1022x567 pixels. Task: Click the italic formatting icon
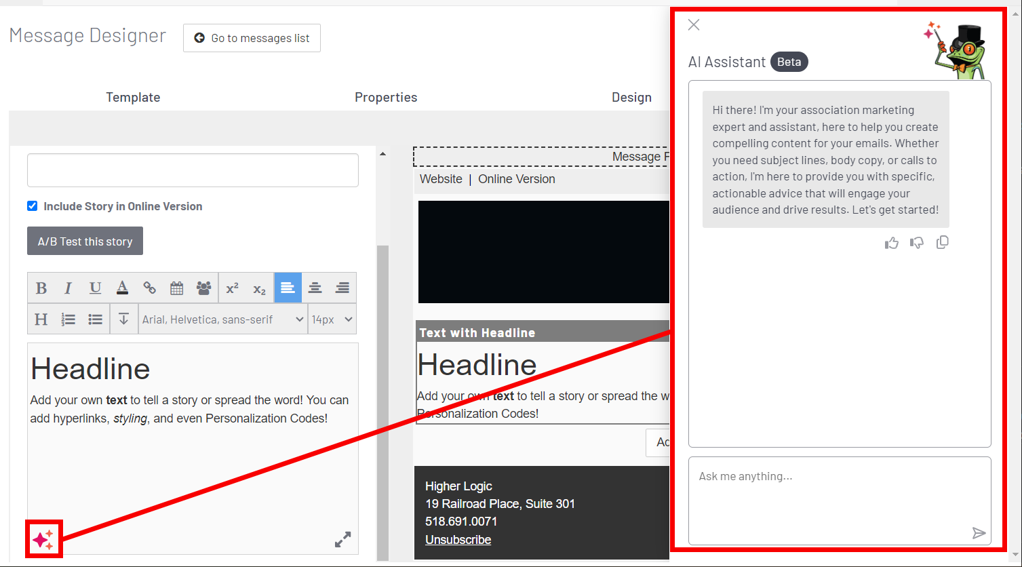pyautogui.click(x=68, y=288)
